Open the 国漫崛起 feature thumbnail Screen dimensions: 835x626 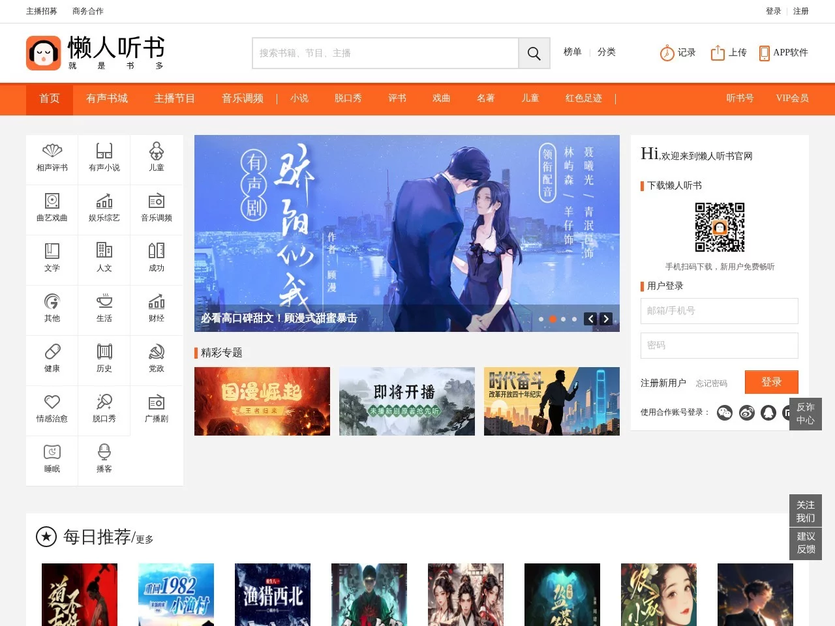[x=262, y=401]
